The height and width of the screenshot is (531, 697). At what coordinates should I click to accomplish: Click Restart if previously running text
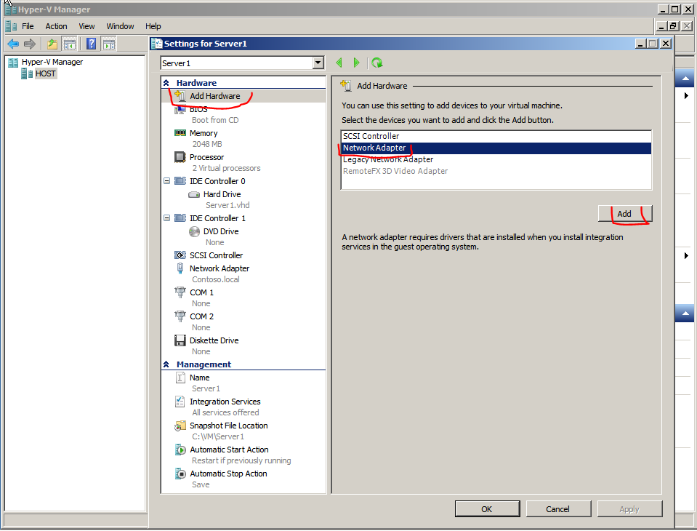pyautogui.click(x=241, y=461)
